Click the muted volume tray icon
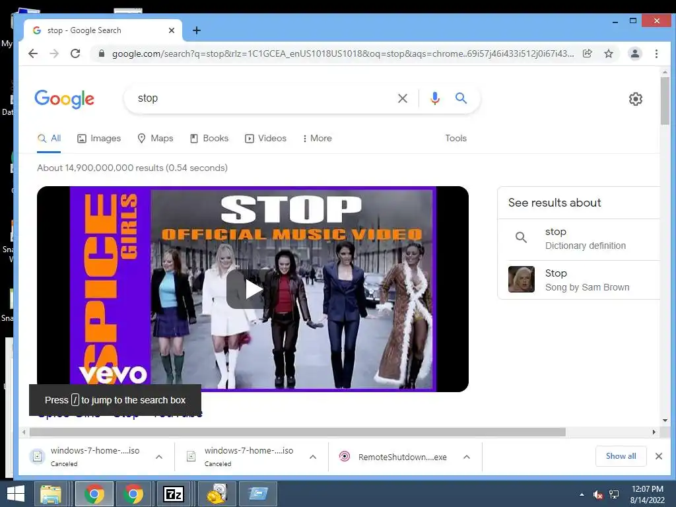 pos(598,494)
